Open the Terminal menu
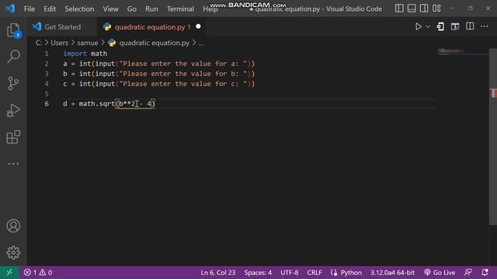This screenshot has width=497, height=279. point(180,9)
